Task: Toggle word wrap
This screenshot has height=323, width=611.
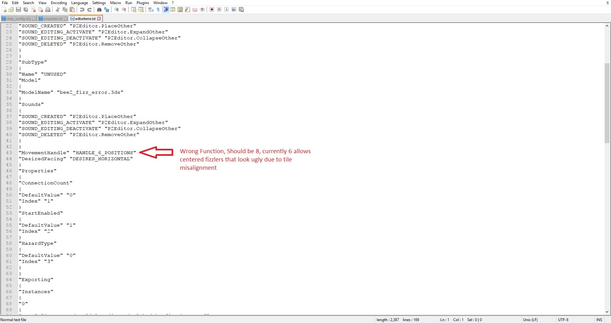Action: (x=151, y=10)
